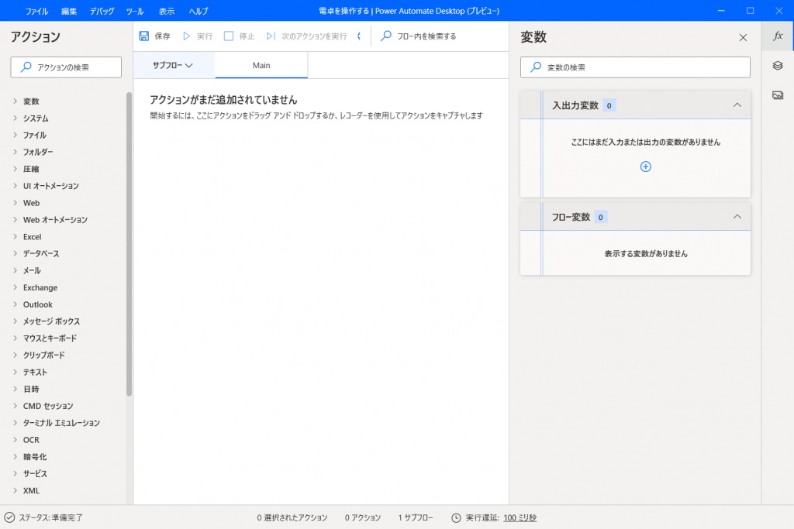The height and width of the screenshot is (529, 794).
Task: Expand the Excel action group
Action: (x=16, y=237)
